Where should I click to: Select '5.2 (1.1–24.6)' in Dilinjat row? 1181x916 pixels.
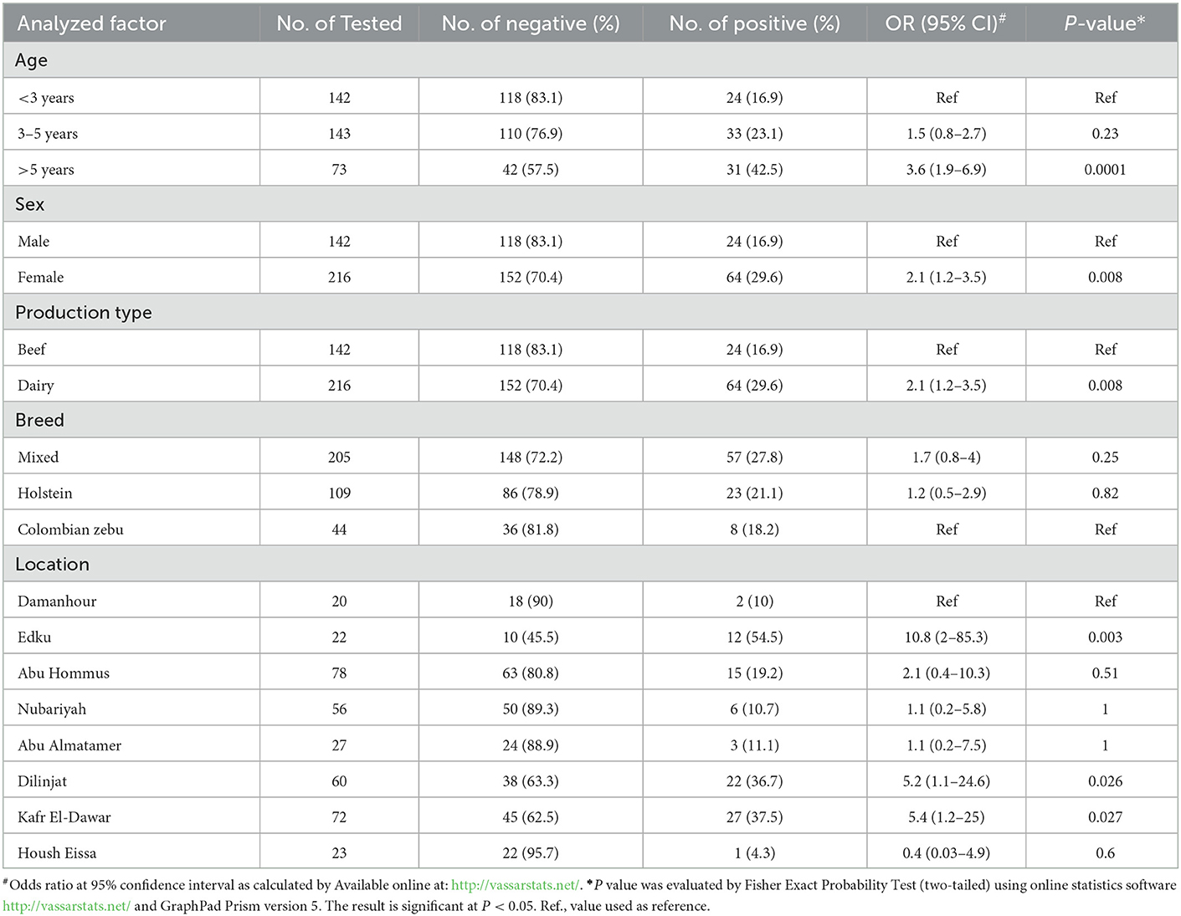(x=946, y=781)
